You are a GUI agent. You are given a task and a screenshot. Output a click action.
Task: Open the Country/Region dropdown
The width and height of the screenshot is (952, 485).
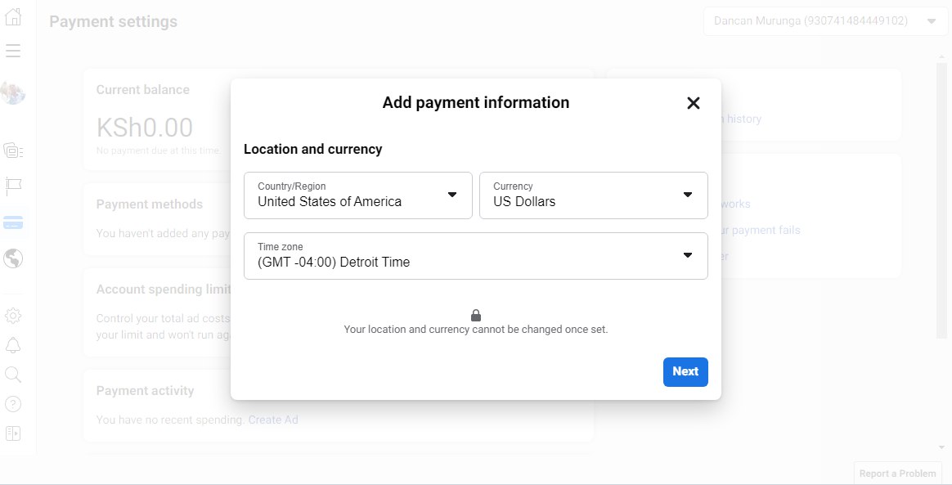pyautogui.click(x=358, y=195)
